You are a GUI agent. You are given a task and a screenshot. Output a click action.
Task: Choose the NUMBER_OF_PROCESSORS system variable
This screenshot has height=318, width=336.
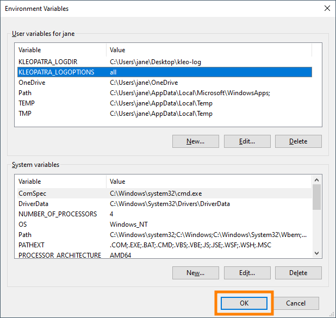pos(58,214)
